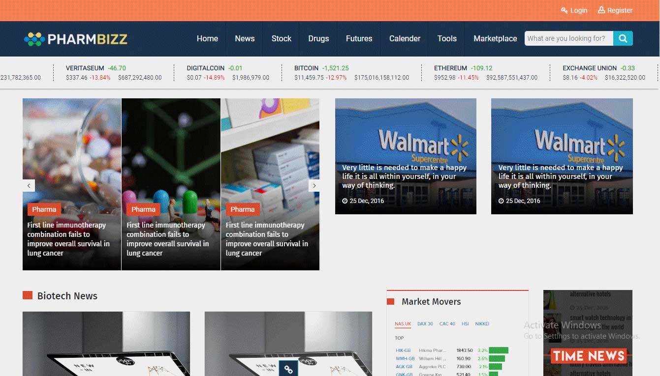Open the first Biotech News image
The height and width of the screenshot is (376, 660).
(106, 344)
